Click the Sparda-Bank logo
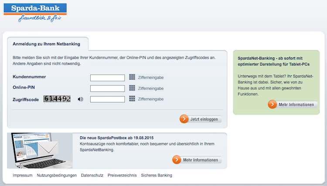 pos(35,12)
